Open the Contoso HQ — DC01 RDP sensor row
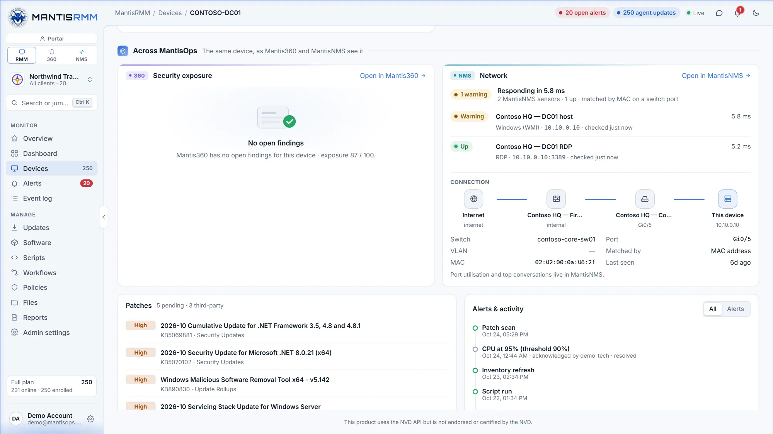Viewport: 773px width, 434px height. pyautogui.click(x=600, y=152)
